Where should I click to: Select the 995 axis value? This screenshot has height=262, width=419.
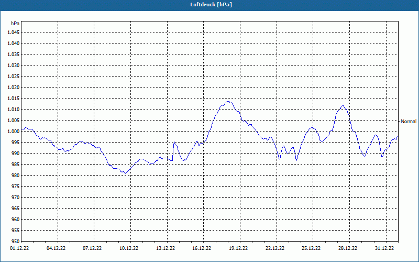pyautogui.click(x=16, y=142)
